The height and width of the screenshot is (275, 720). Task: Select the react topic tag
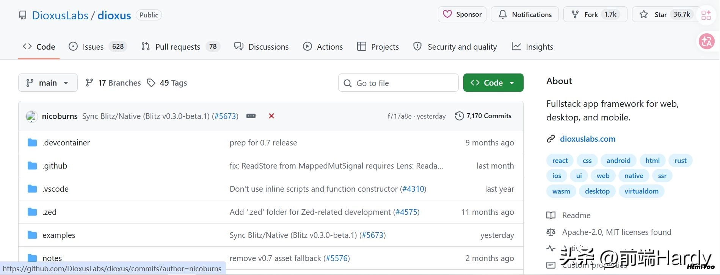(560, 161)
